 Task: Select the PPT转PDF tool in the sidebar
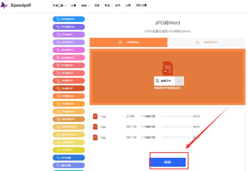69,65
